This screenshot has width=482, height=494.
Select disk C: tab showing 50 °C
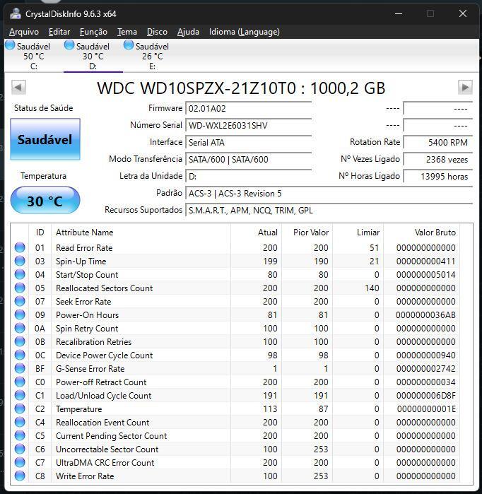(x=34, y=56)
